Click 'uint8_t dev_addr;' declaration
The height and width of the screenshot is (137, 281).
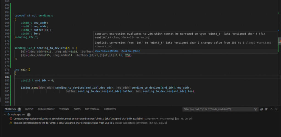[x=34, y=23]
